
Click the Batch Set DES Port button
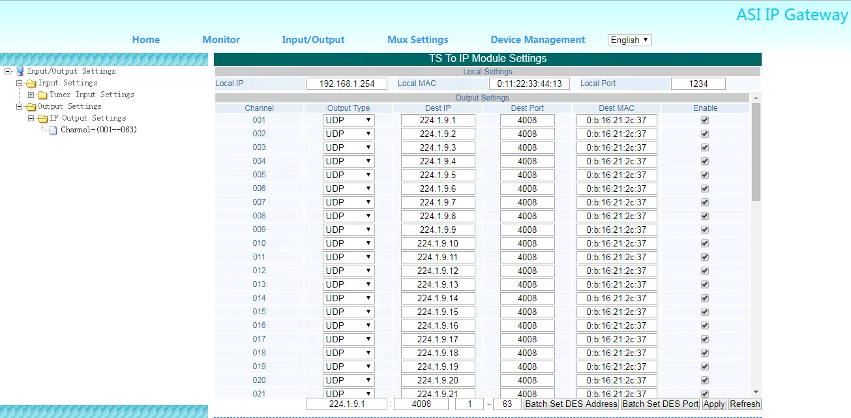[661, 404]
